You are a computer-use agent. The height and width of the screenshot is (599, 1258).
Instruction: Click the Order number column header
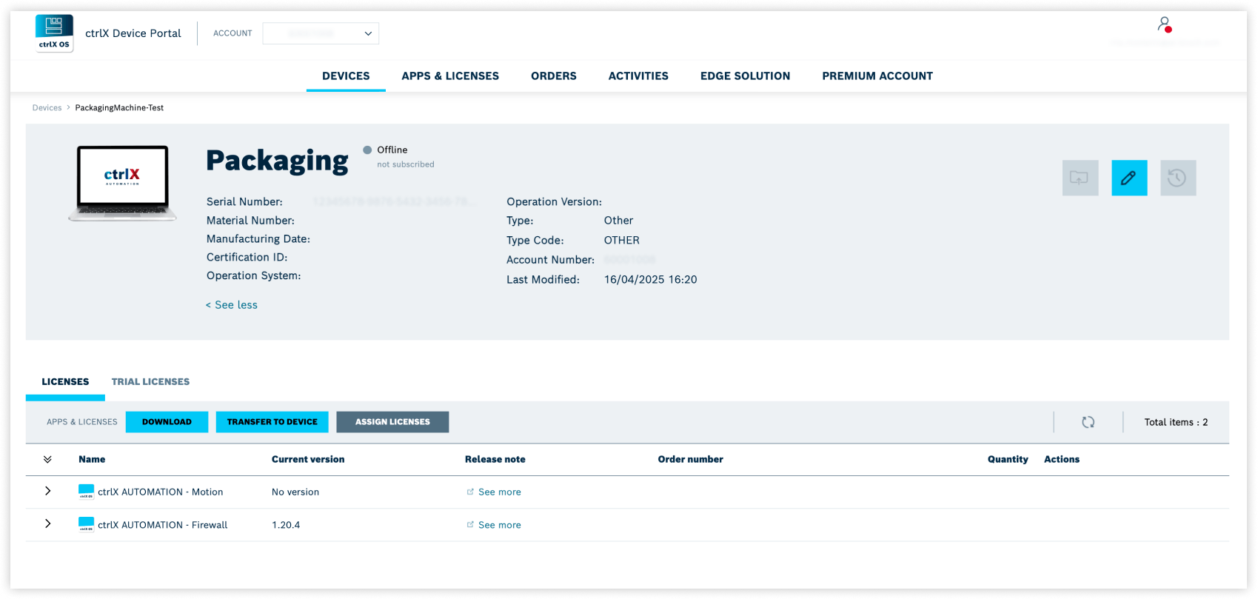coord(691,459)
